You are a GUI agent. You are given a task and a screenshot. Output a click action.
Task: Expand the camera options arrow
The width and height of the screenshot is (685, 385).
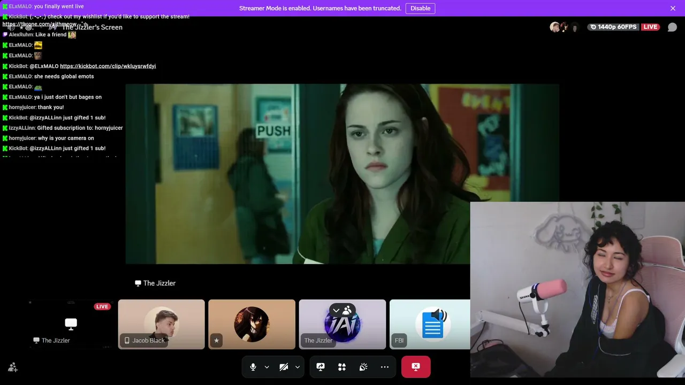pos(297,367)
